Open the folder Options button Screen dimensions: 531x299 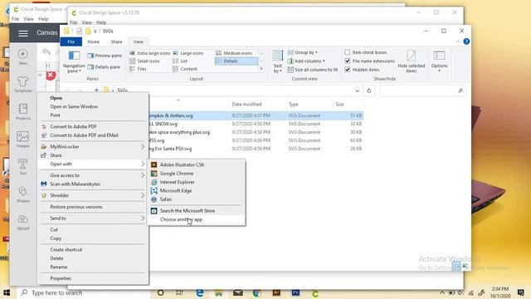(439, 61)
